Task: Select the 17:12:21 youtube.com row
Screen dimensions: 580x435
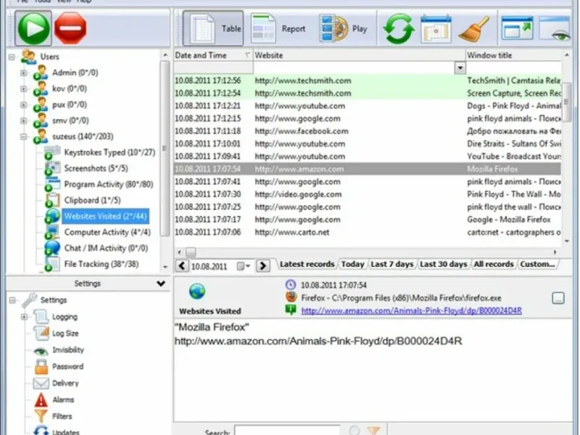Action: [x=368, y=106]
